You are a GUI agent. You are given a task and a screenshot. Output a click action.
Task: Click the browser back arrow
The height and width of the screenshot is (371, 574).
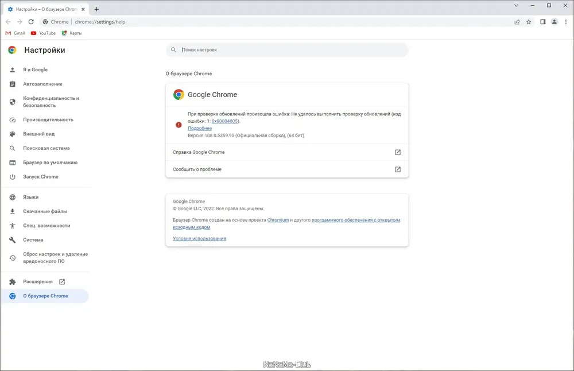click(x=9, y=22)
